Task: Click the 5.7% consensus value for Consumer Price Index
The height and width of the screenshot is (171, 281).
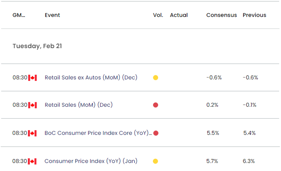Action: pyautogui.click(x=212, y=161)
